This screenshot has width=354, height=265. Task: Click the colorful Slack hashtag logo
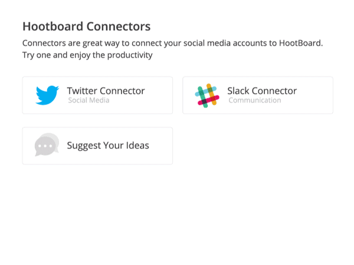pos(207,95)
